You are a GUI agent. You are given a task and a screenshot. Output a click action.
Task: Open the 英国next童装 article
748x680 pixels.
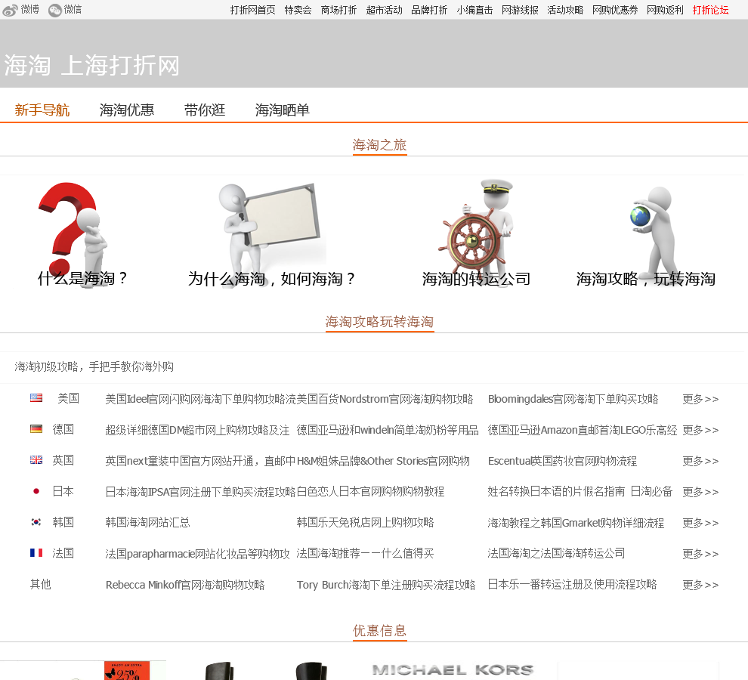[x=200, y=461]
